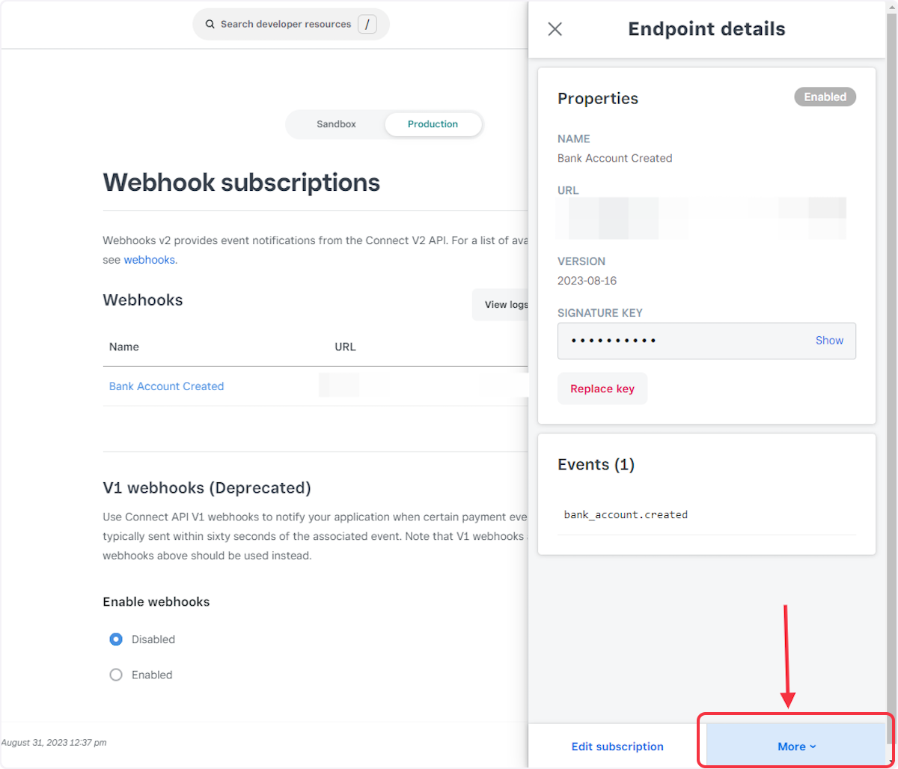Open the Bank Account Created webhook link
The image size is (898, 769).
click(x=166, y=386)
